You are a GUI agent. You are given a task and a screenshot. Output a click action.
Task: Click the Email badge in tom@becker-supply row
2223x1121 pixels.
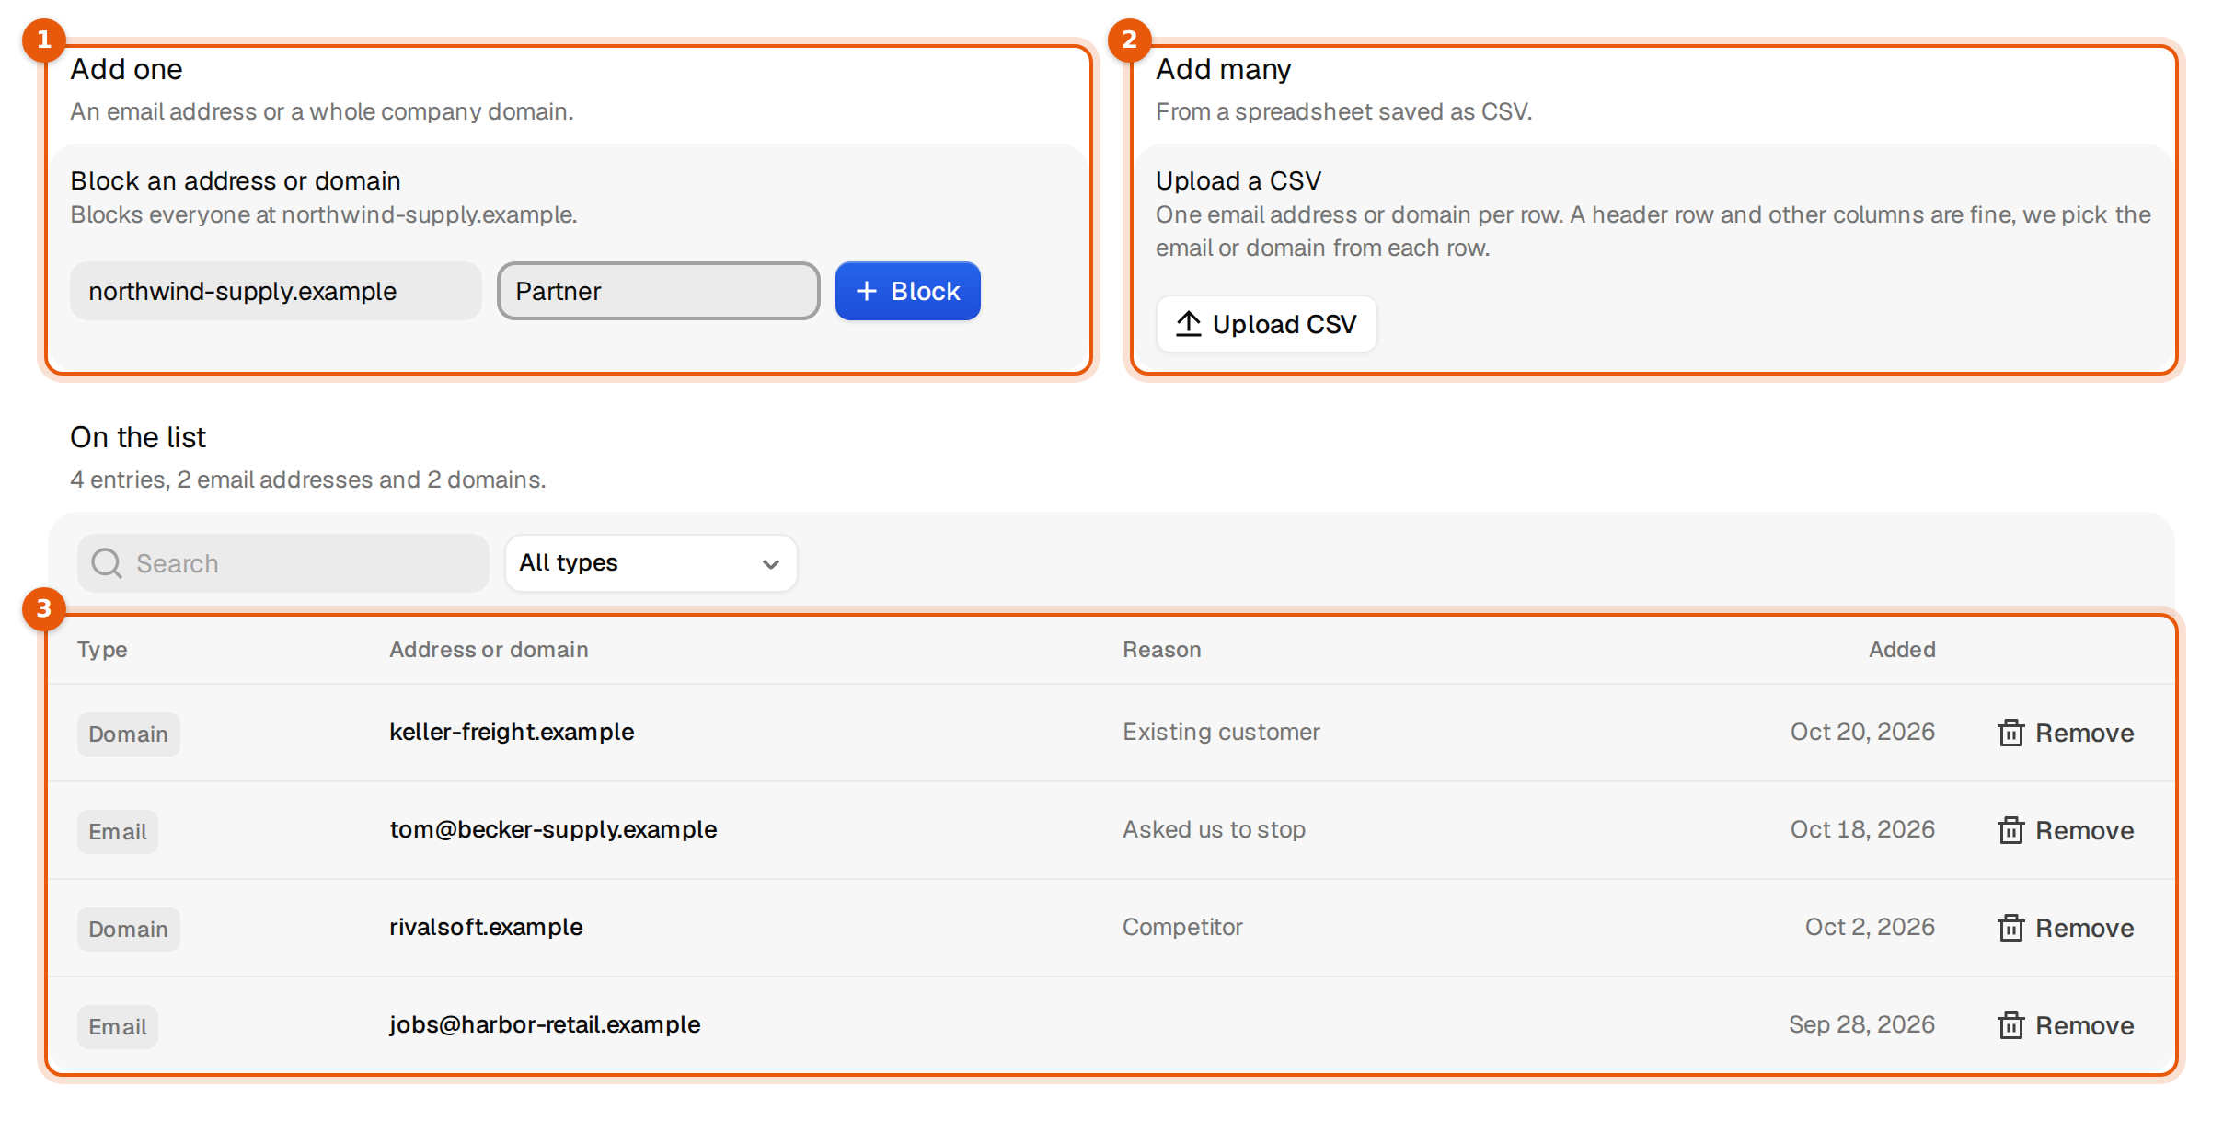click(117, 832)
